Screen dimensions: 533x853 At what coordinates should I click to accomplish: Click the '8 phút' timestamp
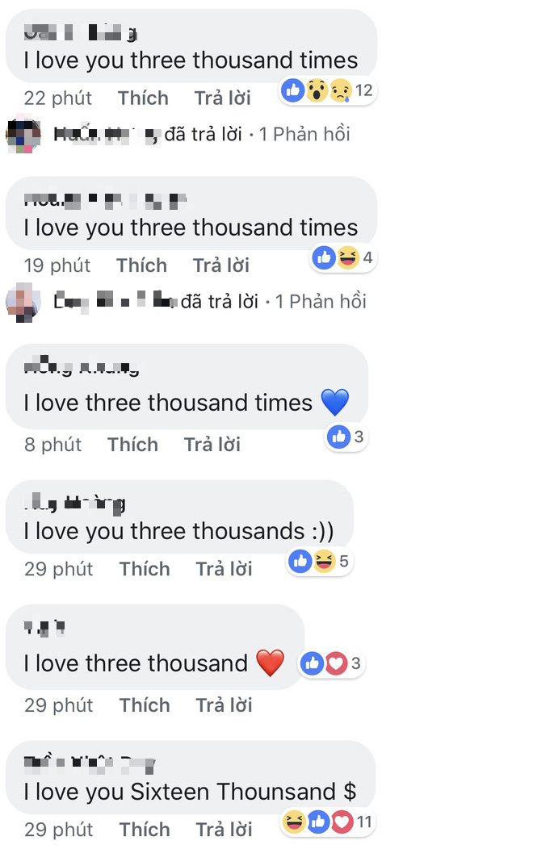52,445
